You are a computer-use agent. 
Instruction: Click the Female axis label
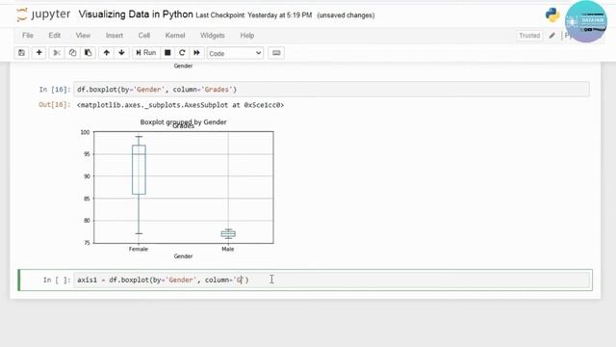(x=139, y=249)
